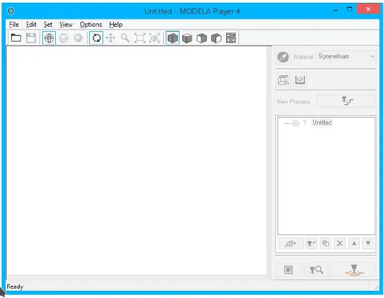Click the delete process X button
The image size is (384, 298).
339,243
